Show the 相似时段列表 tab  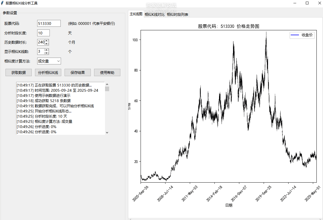tap(177, 14)
